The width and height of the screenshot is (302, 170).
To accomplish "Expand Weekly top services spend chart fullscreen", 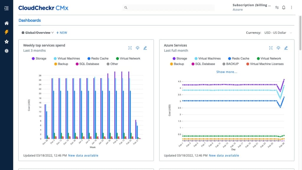I will [x=130, y=48].
